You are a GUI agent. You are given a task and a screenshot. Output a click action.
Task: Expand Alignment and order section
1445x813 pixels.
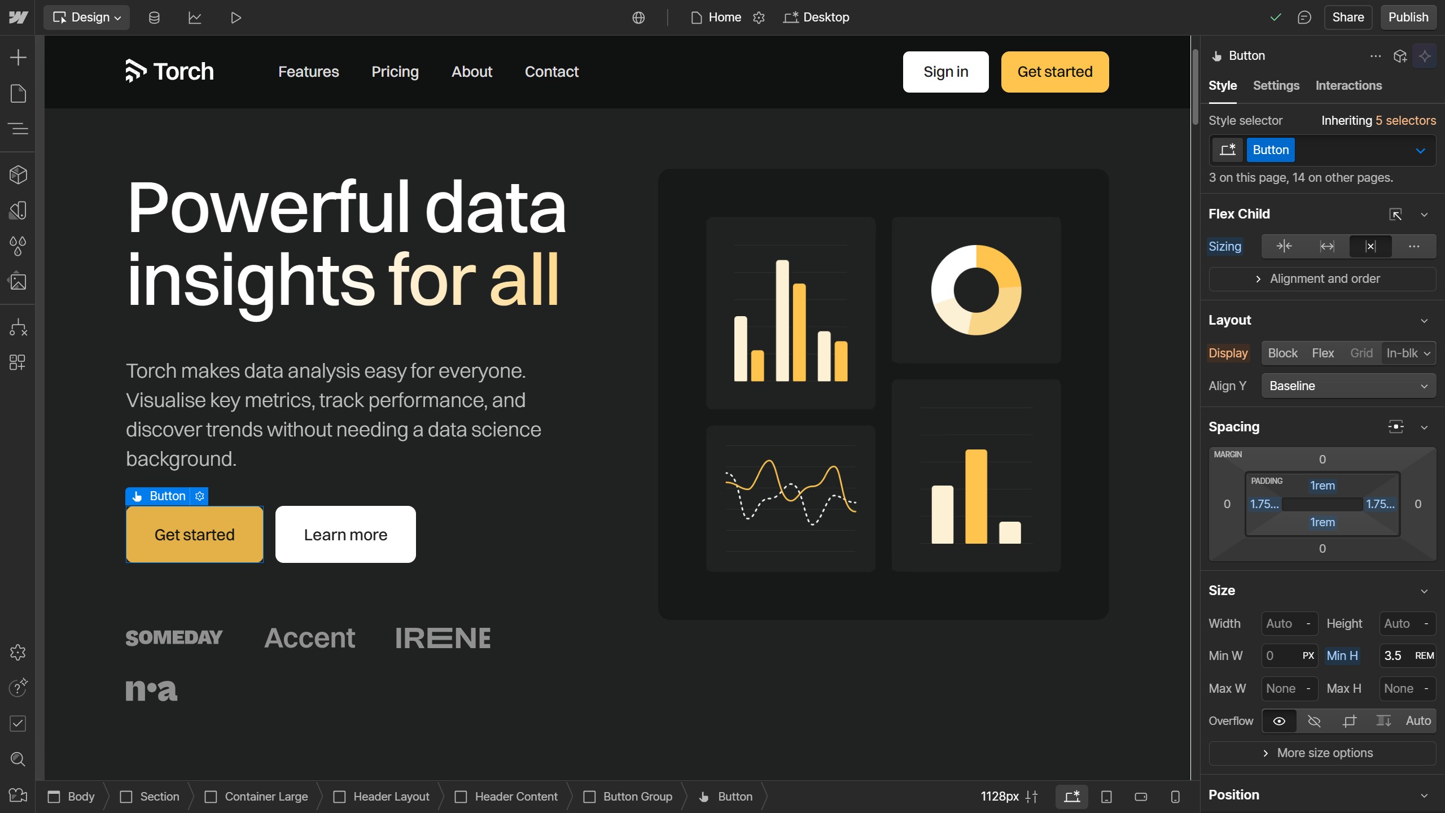coord(1322,279)
